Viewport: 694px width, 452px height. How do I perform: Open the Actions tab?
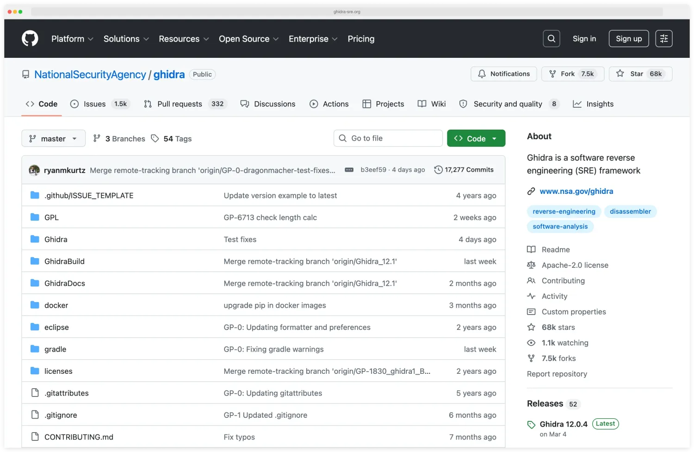tap(329, 104)
